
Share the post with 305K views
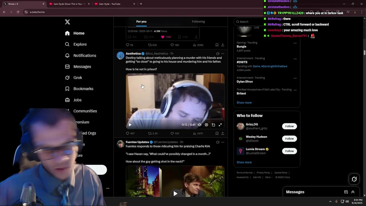pyautogui.click(x=223, y=45)
